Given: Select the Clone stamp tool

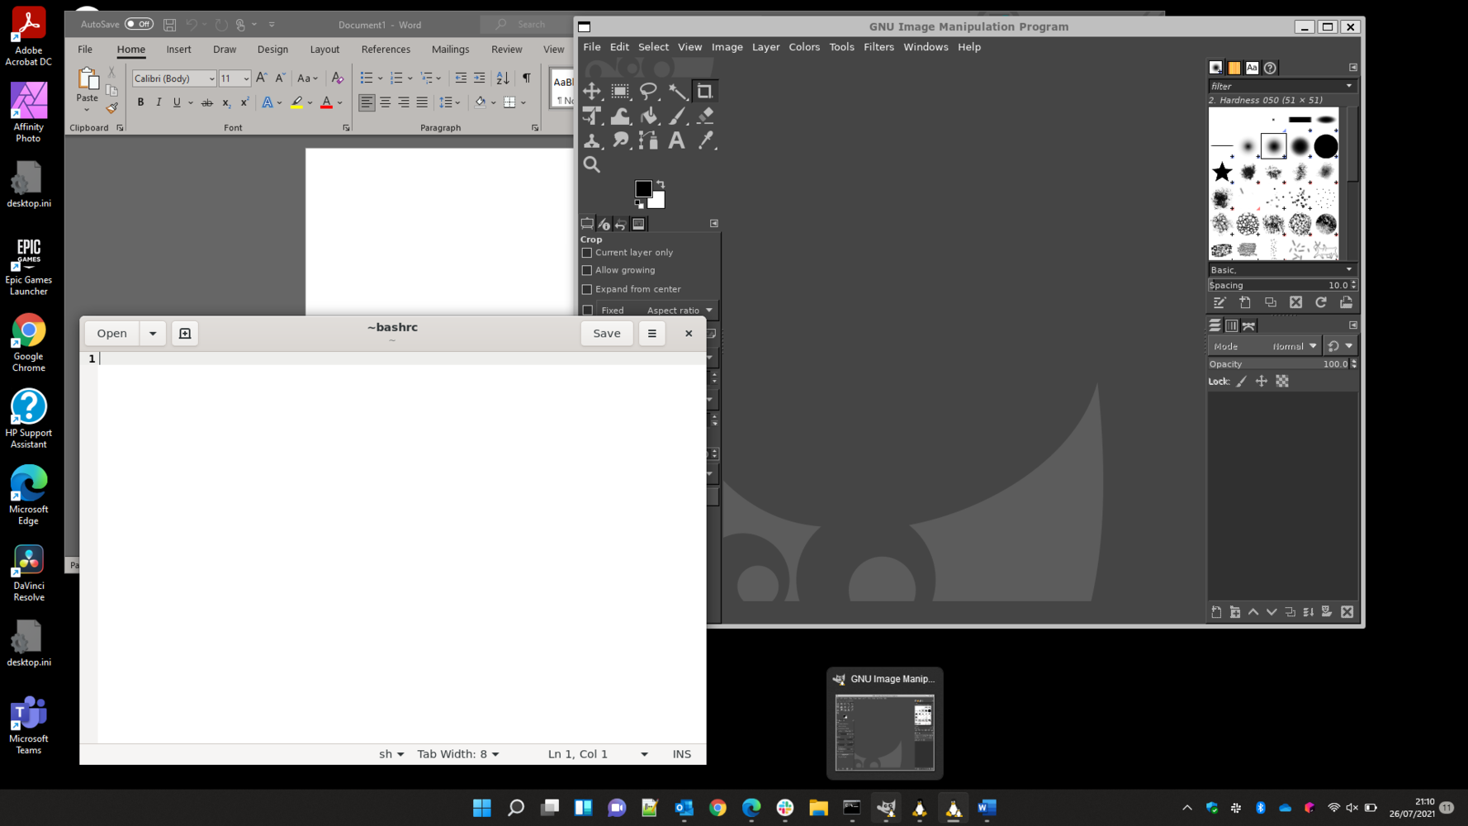Looking at the screenshot, I should click(592, 140).
